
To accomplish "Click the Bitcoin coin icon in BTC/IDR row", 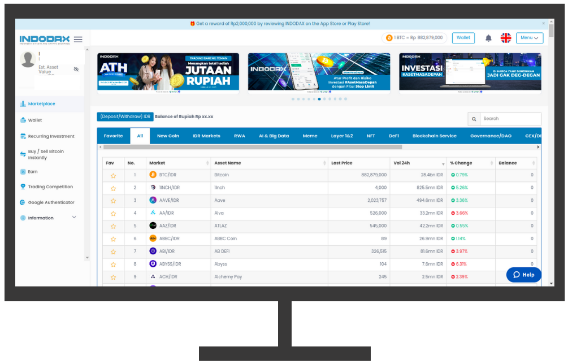I will pos(153,175).
